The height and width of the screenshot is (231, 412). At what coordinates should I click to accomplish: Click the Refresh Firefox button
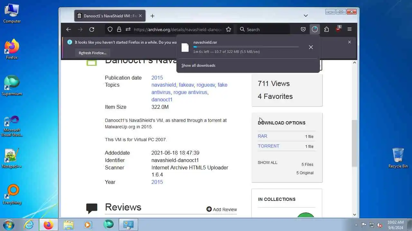(93, 53)
